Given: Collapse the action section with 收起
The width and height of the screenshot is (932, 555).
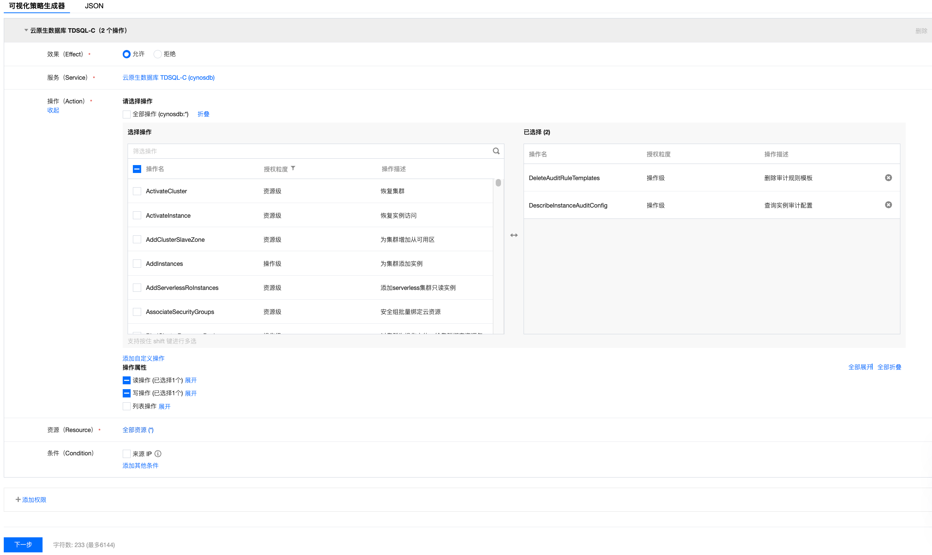Looking at the screenshot, I should pyautogui.click(x=53, y=110).
